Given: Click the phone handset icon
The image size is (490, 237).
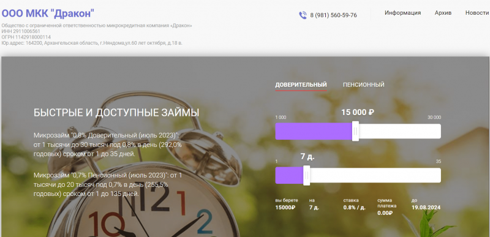Looking at the screenshot, I should [303, 15].
